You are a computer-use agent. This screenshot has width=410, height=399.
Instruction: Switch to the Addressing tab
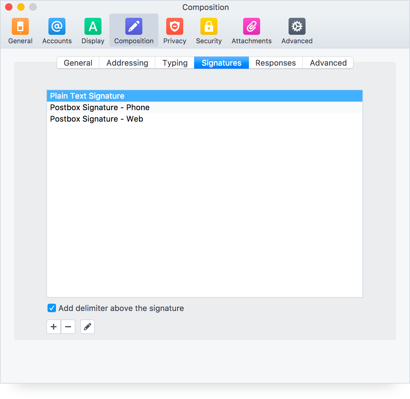[127, 63]
